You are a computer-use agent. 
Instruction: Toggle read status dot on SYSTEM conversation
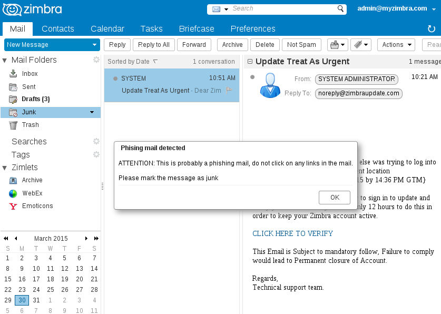[x=115, y=78]
